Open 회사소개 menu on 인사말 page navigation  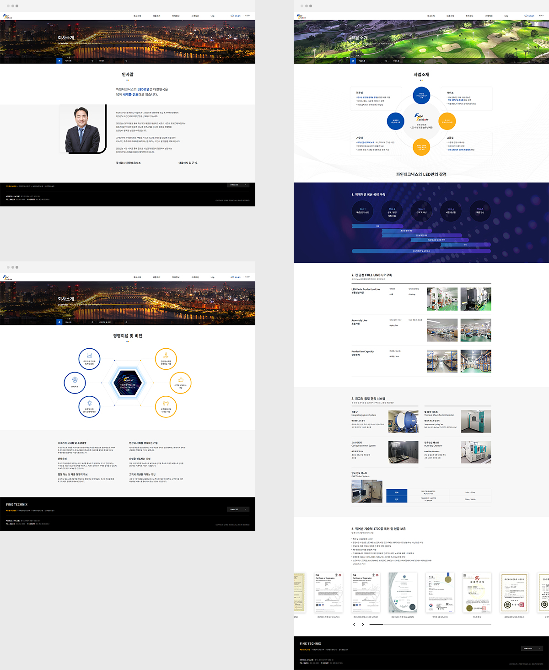click(x=137, y=16)
